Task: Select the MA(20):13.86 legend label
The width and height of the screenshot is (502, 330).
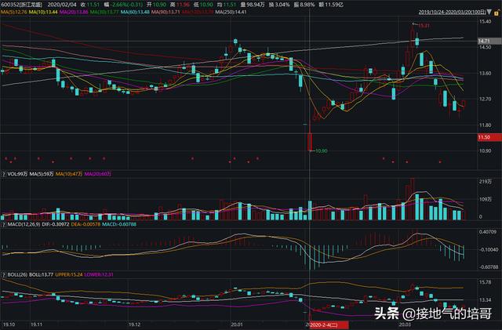Action: [x=74, y=13]
